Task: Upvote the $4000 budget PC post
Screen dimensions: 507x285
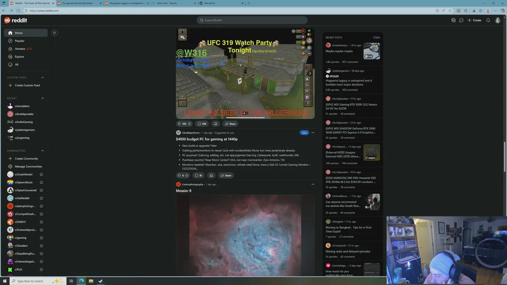Action: (179, 175)
